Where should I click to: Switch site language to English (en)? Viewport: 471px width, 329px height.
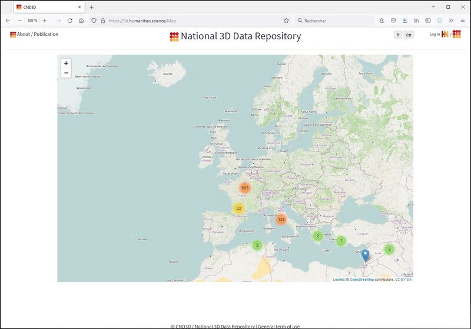[x=409, y=35]
